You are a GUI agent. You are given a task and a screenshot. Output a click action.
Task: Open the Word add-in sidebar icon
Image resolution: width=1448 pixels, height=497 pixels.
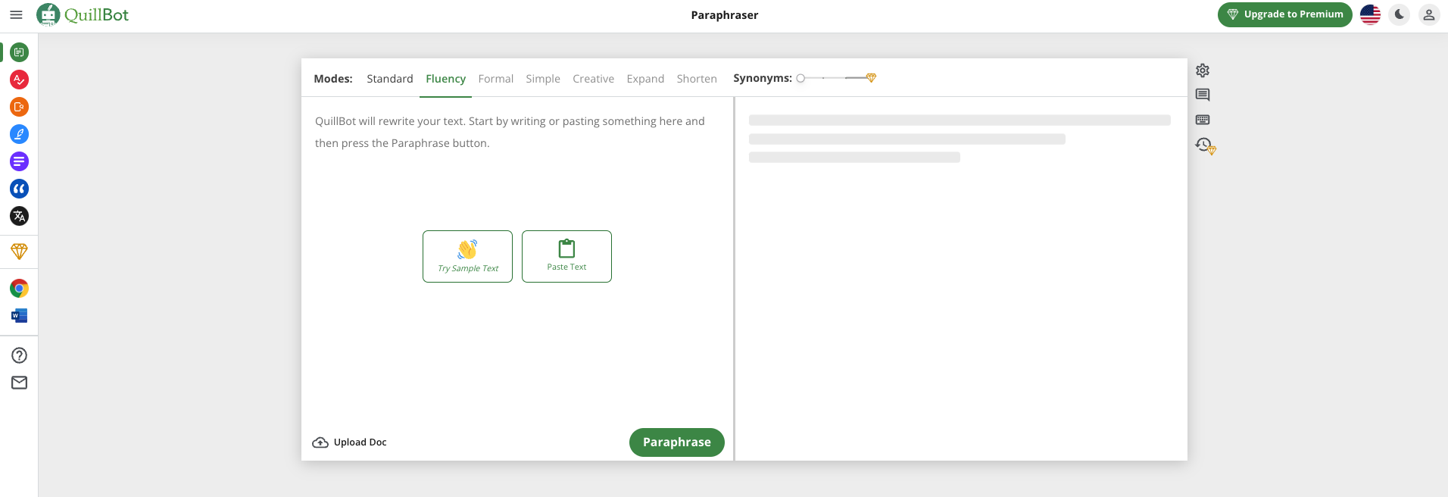(x=20, y=315)
